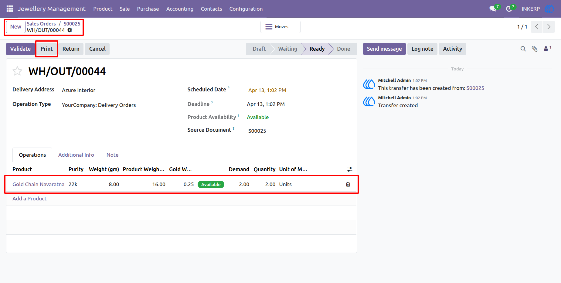Set status to Done in status bar
The width and height of the screenshot is (561, 283).
tap(343, 49)
